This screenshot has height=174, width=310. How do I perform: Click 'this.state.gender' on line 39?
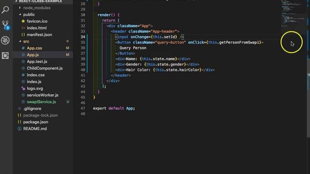click(x=165, y=64)
